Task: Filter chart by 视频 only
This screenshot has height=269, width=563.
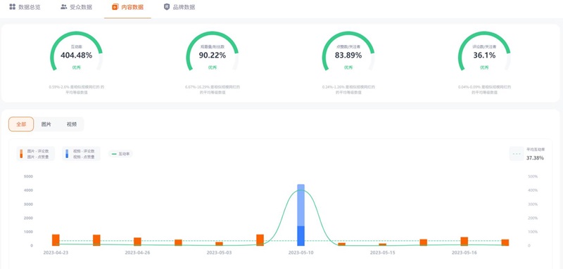Action: coord(72,124)
